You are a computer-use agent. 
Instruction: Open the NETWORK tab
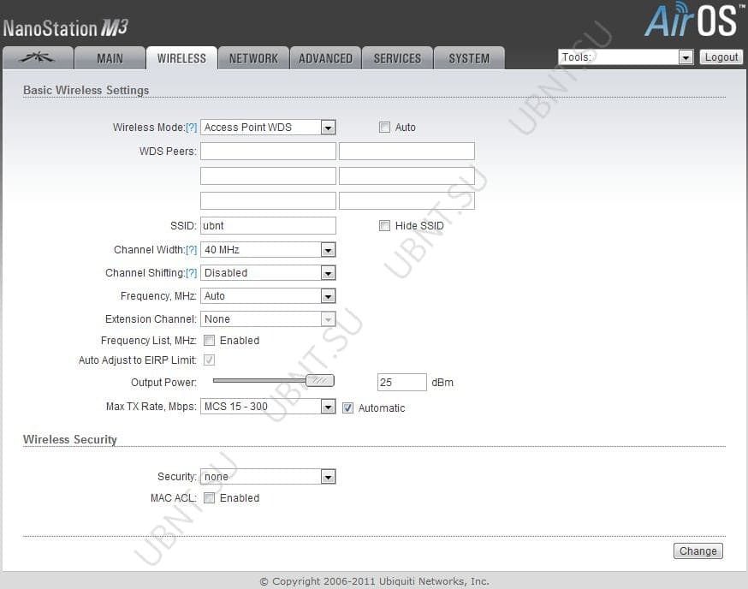[253, 58]
